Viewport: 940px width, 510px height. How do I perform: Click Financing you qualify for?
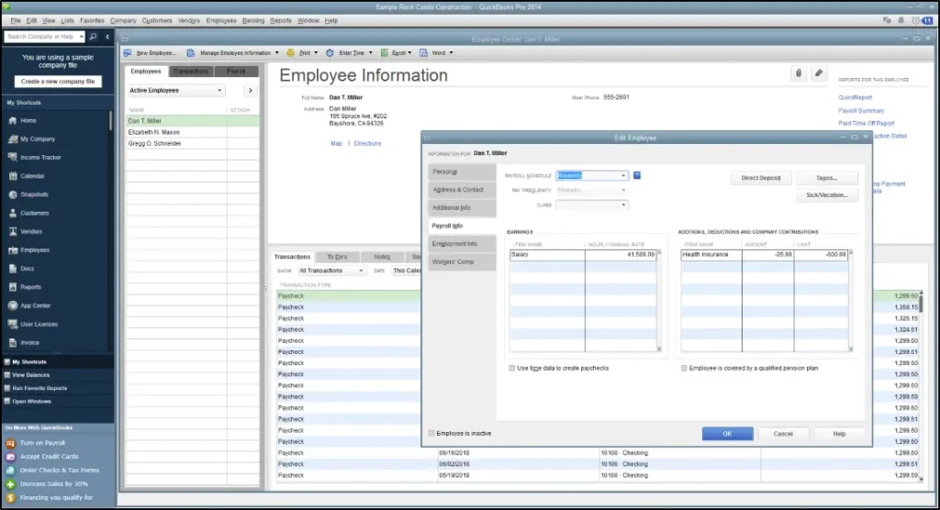click(x=56, y=498)
